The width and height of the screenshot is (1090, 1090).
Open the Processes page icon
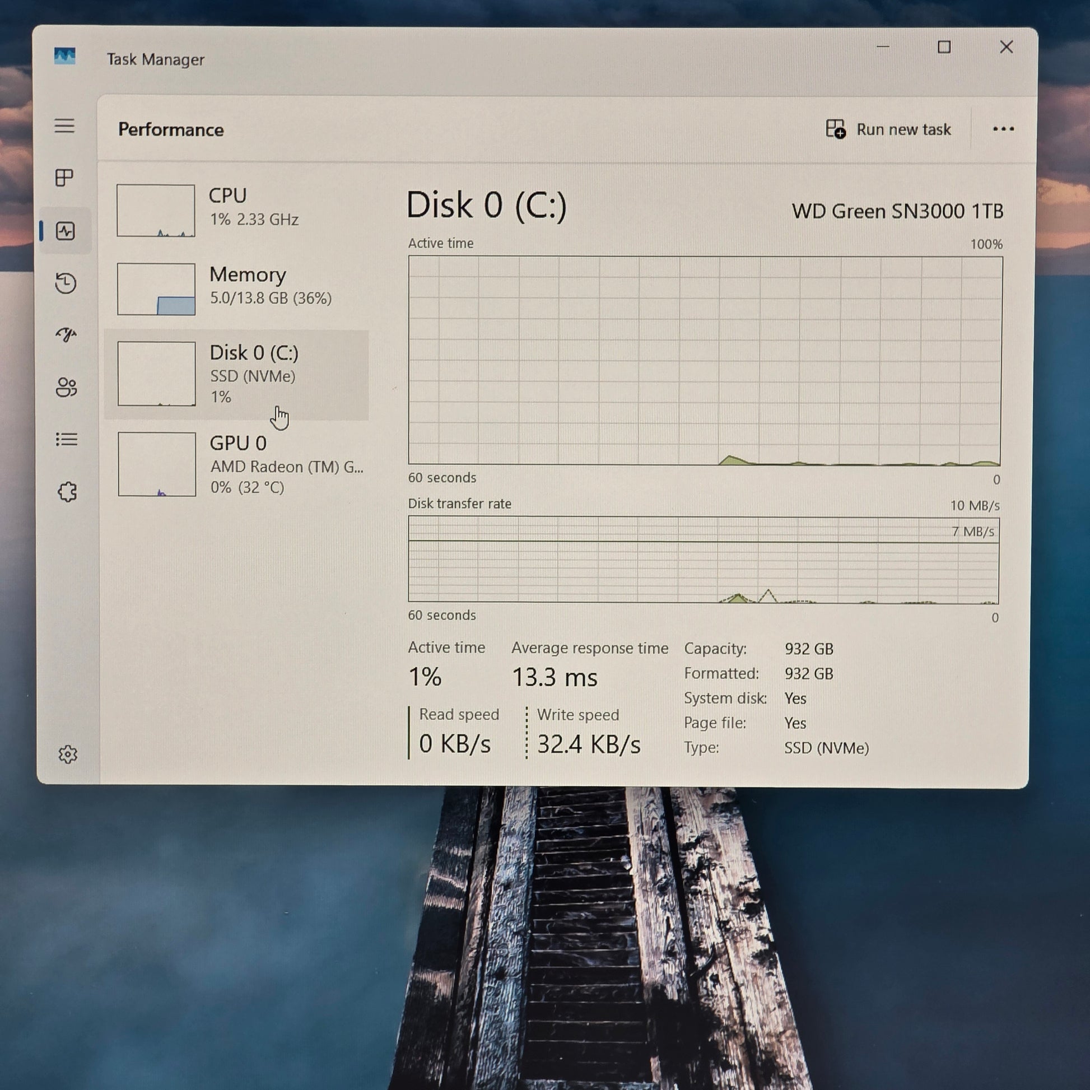pos(64,178)
